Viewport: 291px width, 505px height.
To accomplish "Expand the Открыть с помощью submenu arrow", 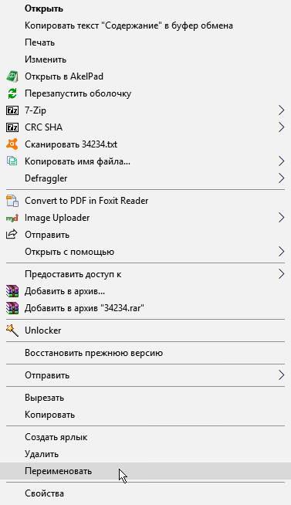I will [x=281, y=252].
